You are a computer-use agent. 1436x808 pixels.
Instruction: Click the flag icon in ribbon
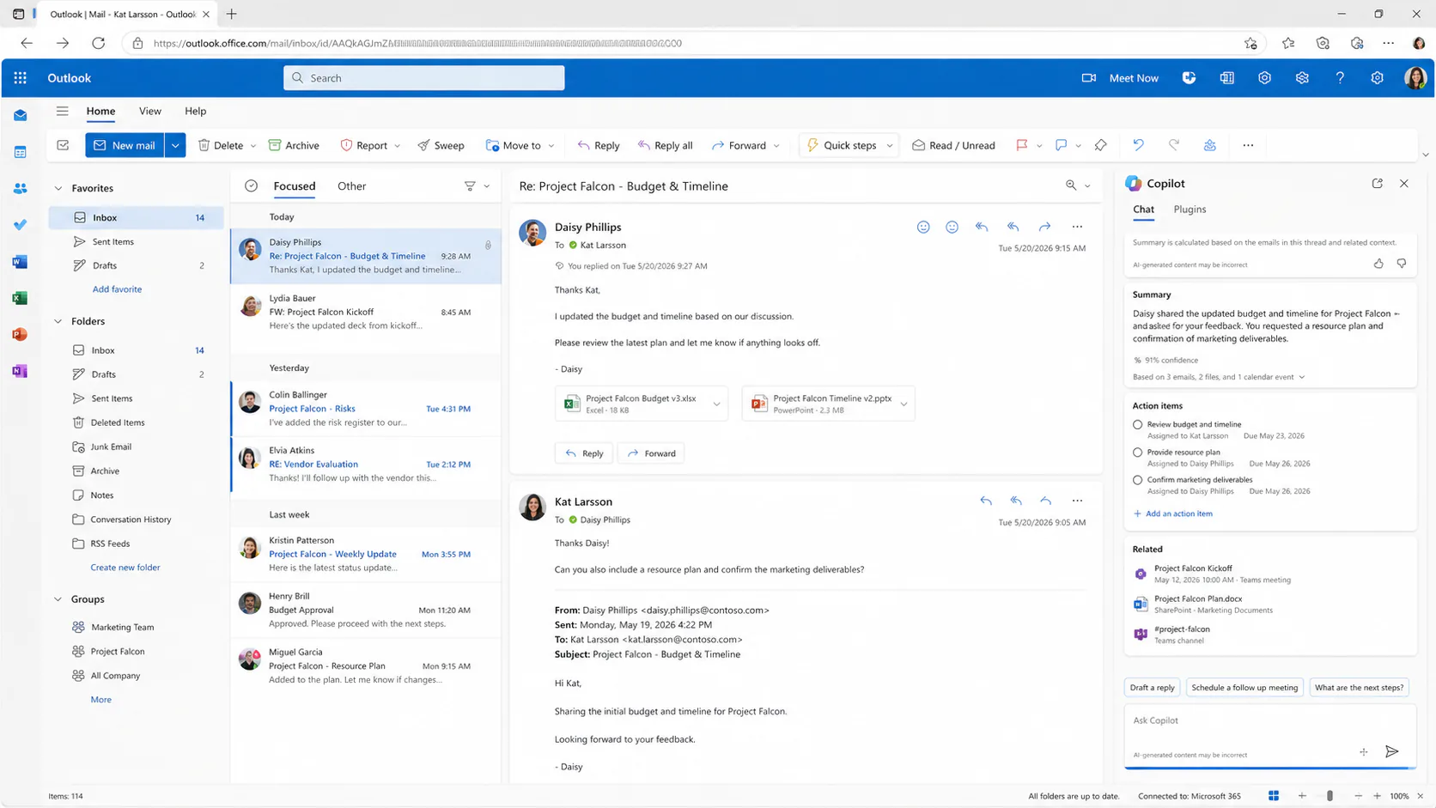1021,145
